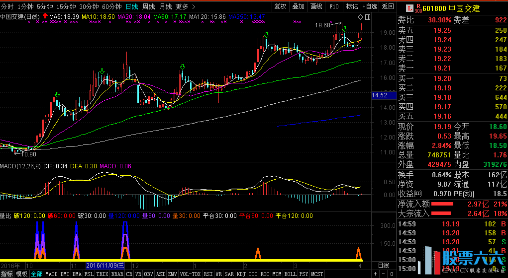508x278 pixels.
Task: Click the split-panel layout icon near the diamond
Action: (x=368, y=17)
